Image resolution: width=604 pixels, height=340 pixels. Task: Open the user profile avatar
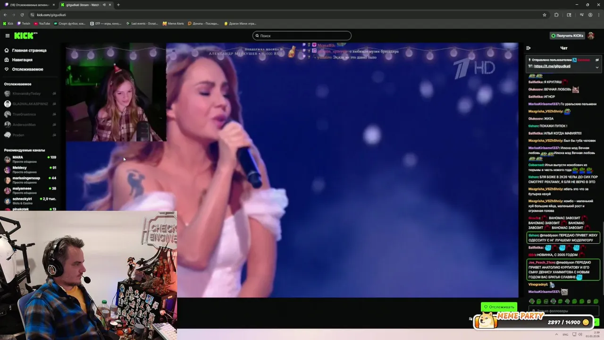point(590,36)
